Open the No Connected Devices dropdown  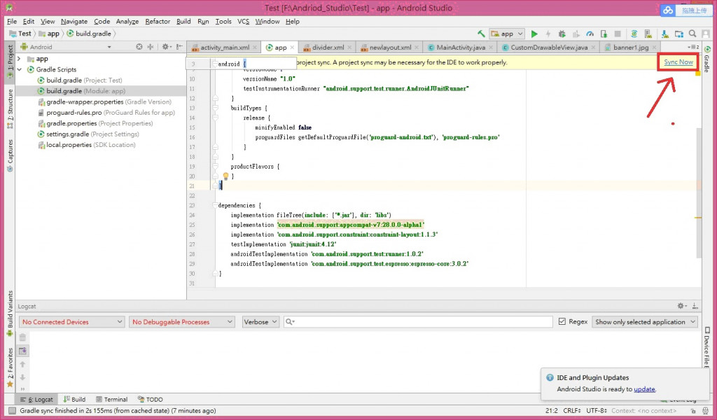71,322
